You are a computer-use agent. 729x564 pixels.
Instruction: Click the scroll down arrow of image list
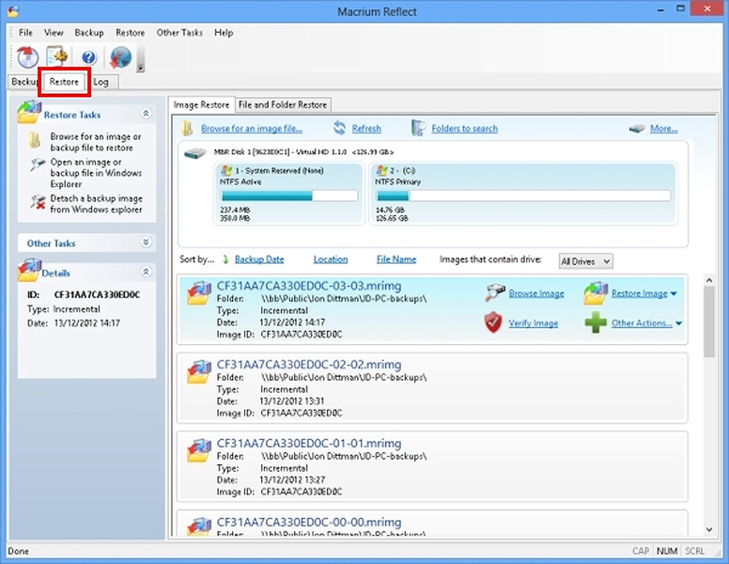coord(709,529)
